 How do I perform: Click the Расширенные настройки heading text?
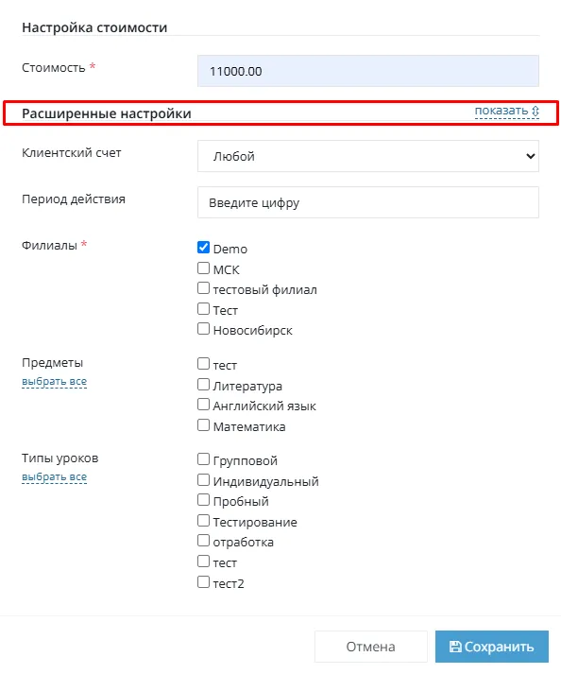click(107, 113)
